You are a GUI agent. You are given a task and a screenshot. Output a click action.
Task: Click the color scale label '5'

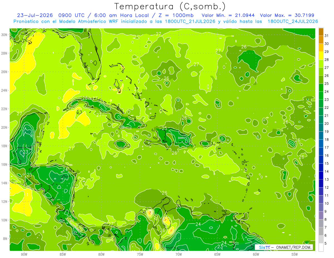(x=326, y=244)
